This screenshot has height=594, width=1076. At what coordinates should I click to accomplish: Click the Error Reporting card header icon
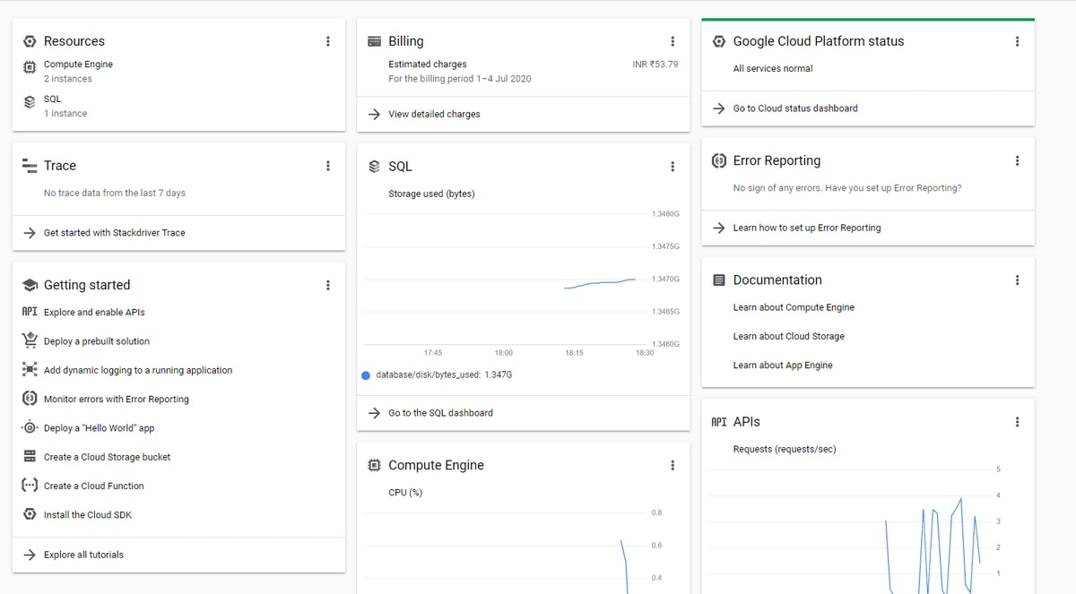tap(719, 161)
